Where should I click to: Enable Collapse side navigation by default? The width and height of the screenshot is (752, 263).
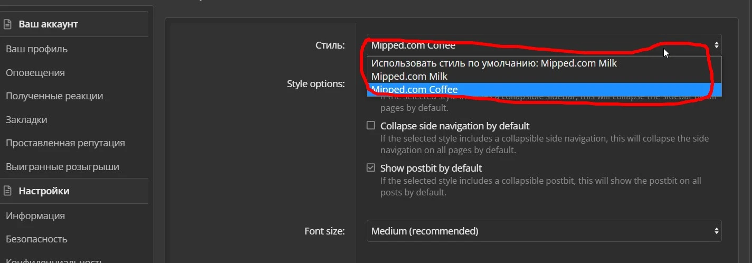[x=371, y=126]
